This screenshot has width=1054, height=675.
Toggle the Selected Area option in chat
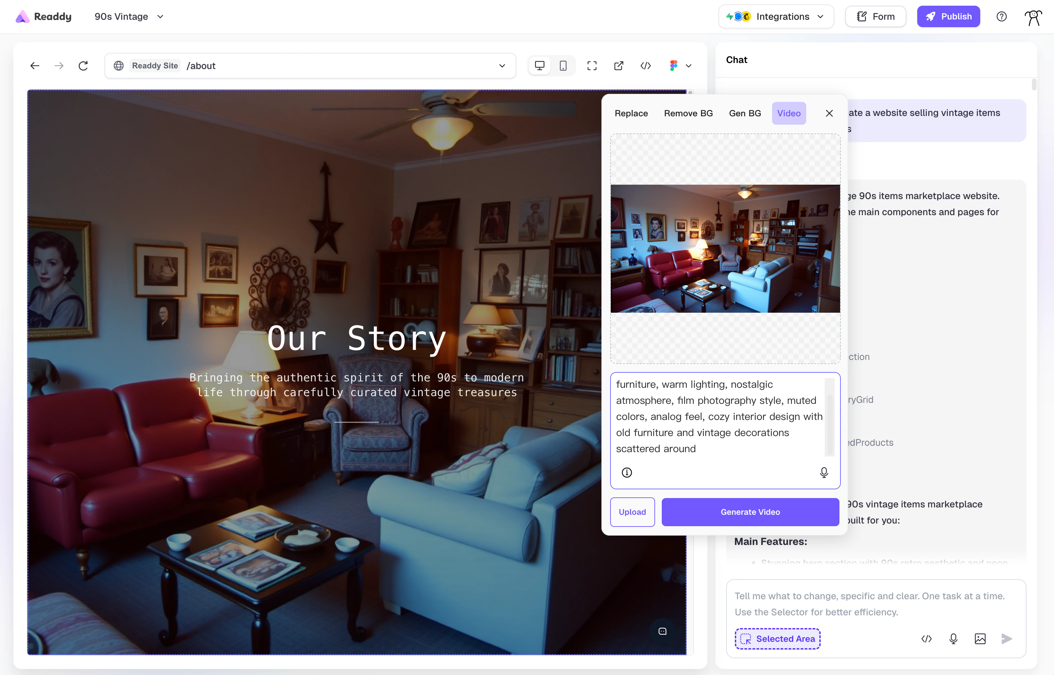[x=777, y=638]
